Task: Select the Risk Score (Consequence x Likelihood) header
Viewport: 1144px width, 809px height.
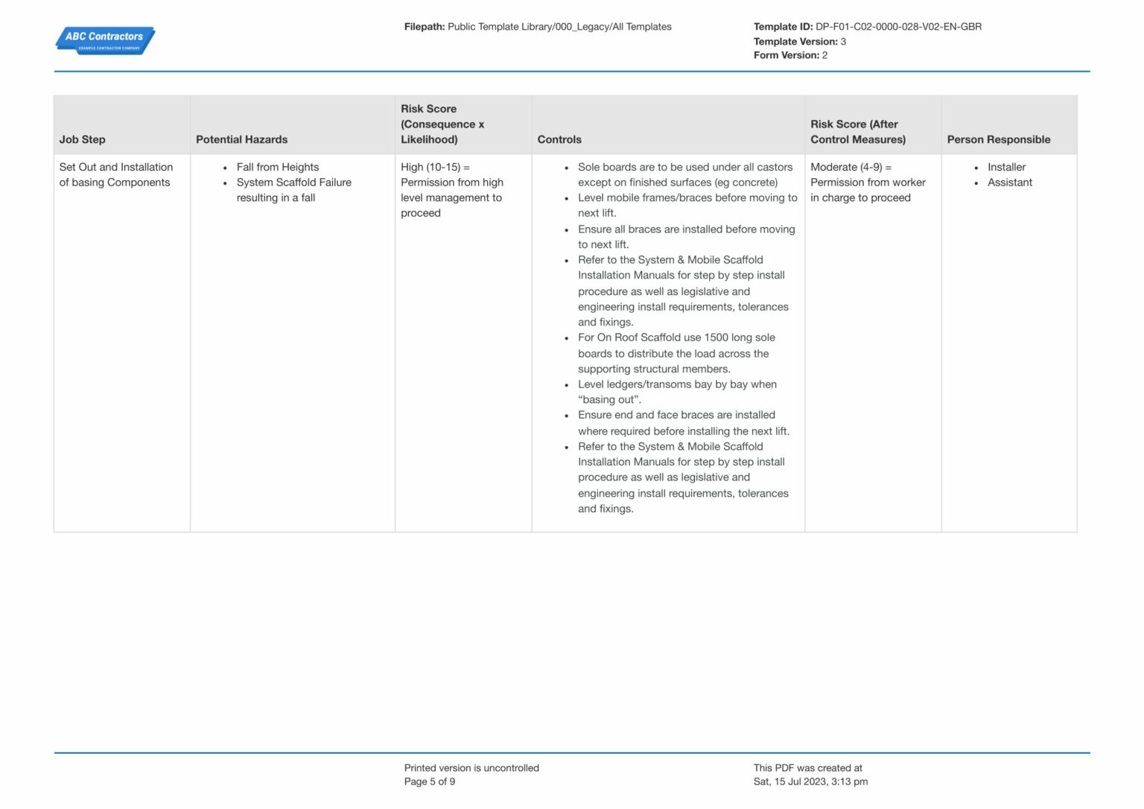Action: coord(443,124)
